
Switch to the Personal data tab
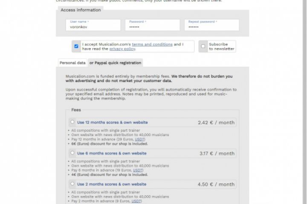72,63
